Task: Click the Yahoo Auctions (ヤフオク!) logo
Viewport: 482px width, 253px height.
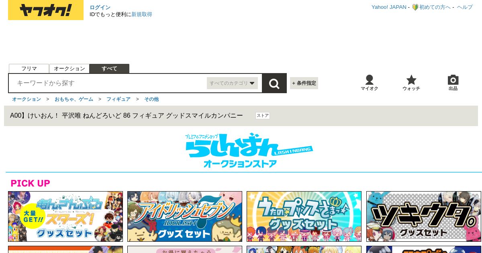Action: pyautogui.click(x=46, y=10)
